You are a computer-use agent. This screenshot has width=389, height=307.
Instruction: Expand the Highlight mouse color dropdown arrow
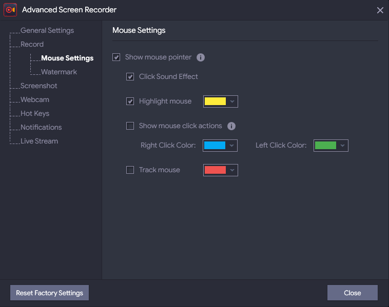(232, 101)
